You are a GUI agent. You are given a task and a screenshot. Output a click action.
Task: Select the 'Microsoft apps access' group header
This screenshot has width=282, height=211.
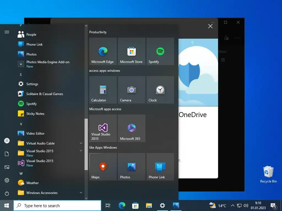tap(105, 109)
